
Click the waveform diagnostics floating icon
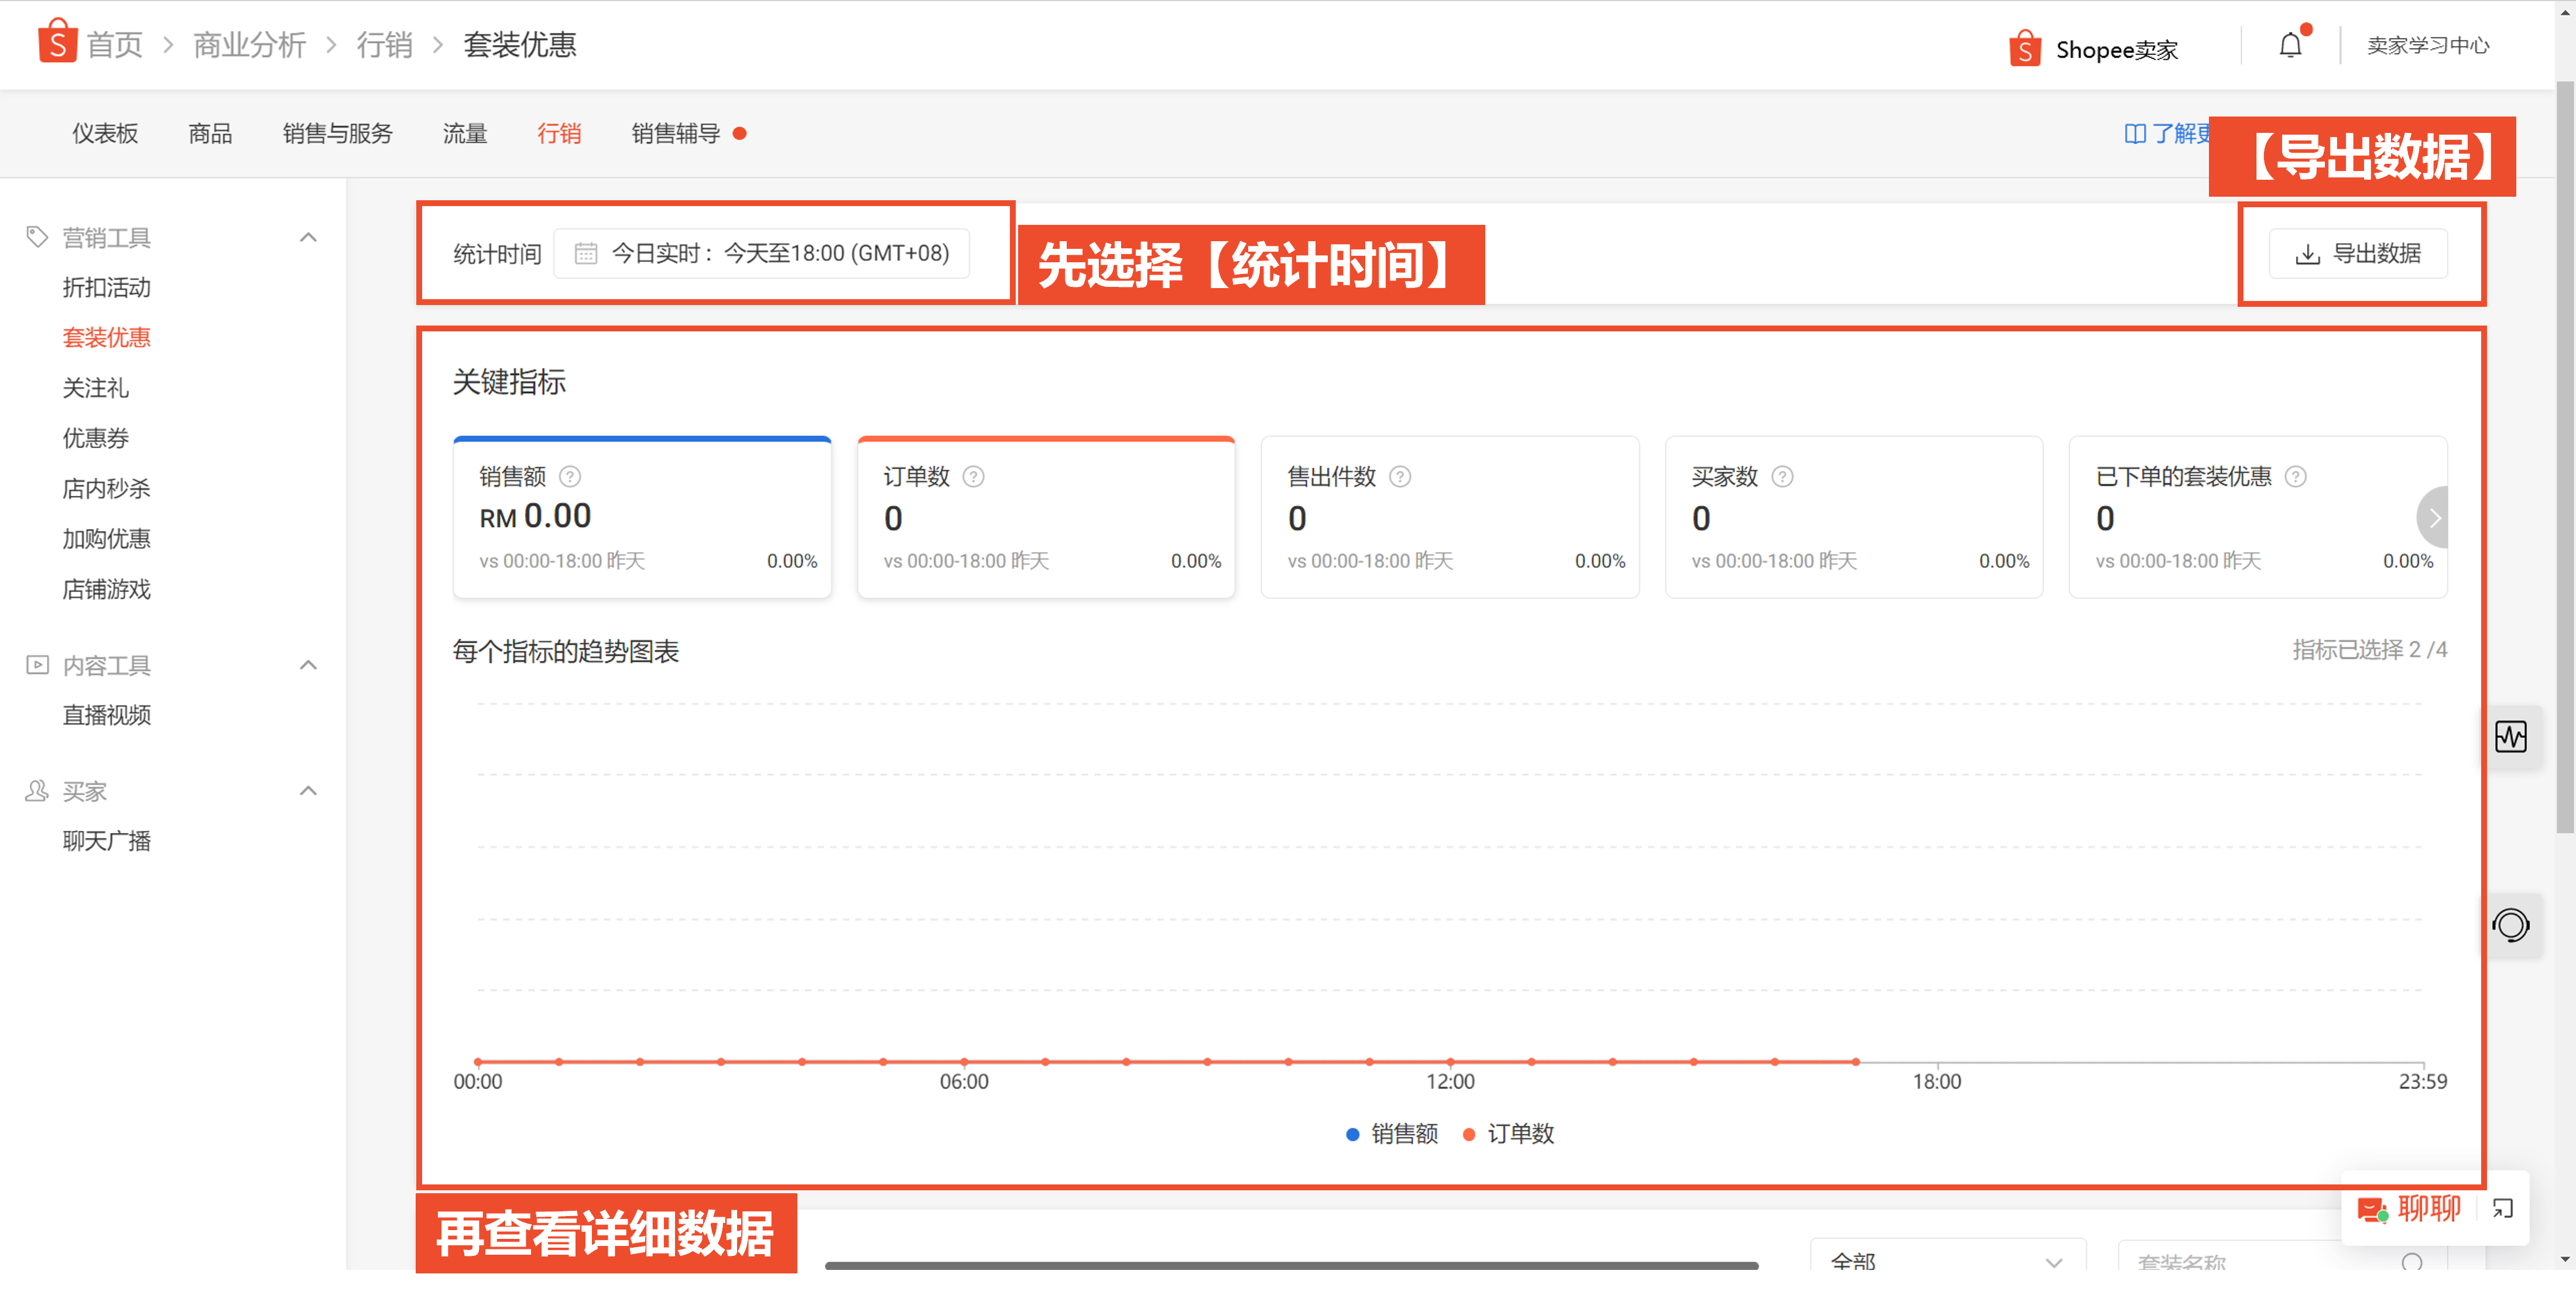[2510, 737]
